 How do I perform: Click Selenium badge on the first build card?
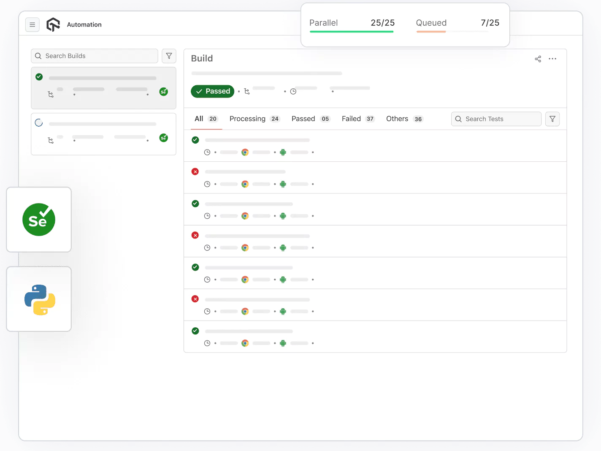[163, 92]
